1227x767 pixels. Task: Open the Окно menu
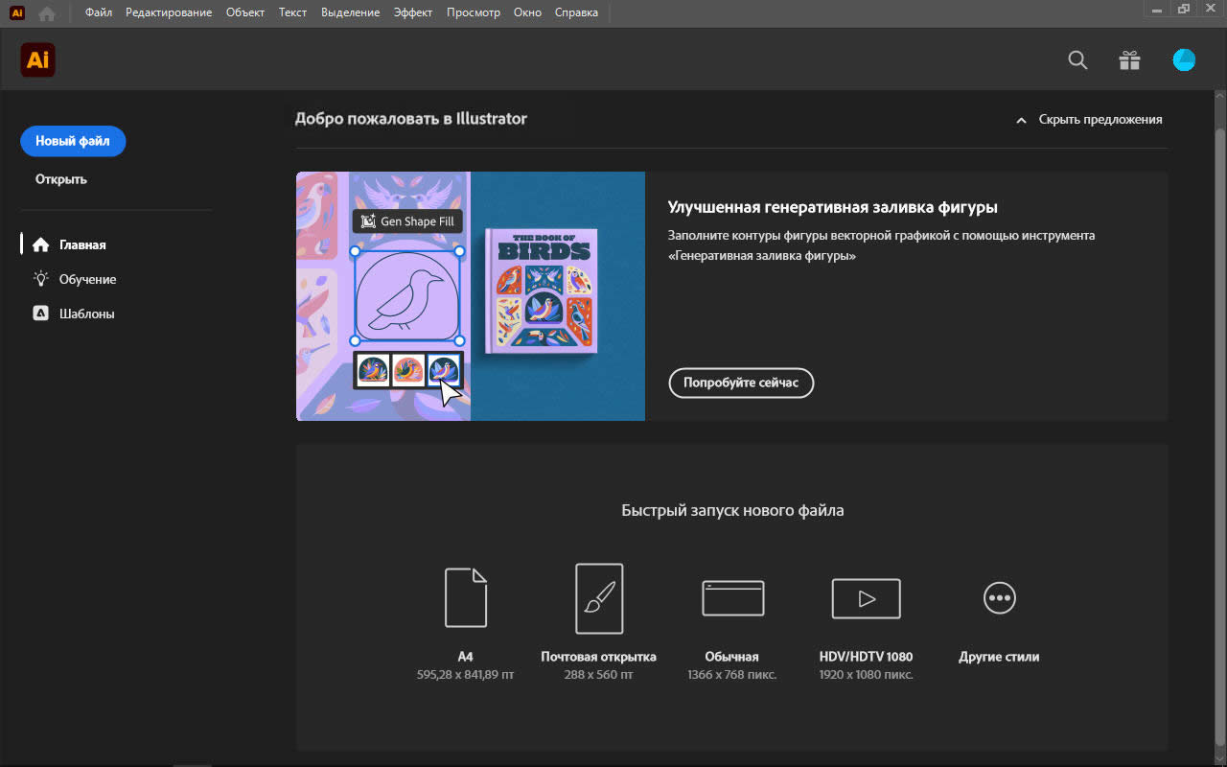527,12
